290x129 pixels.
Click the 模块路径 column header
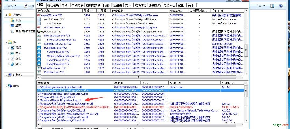(44, 83)
